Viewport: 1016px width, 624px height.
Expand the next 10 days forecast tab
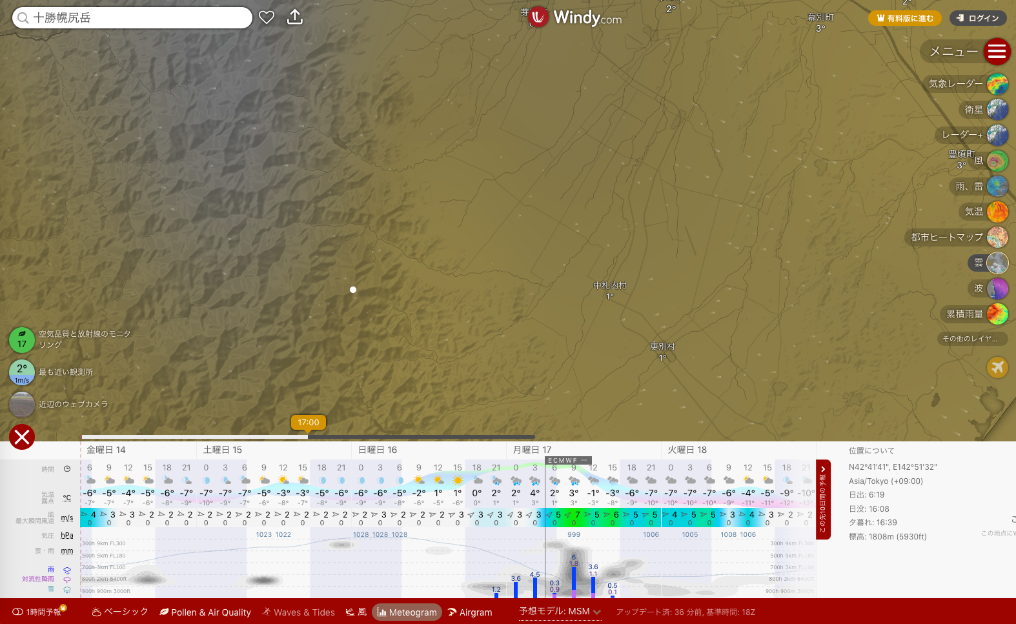pyautogui.click(x=823, y=499)
